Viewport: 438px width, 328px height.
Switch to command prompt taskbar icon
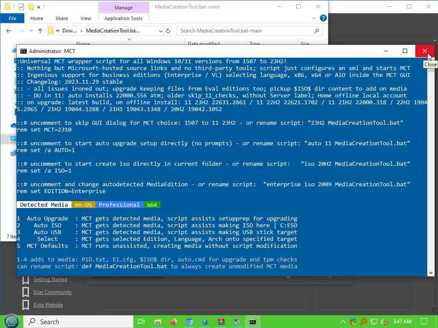(253, 322)
